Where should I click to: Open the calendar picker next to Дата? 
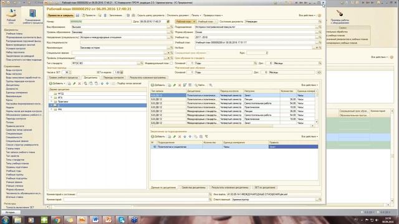168,22
